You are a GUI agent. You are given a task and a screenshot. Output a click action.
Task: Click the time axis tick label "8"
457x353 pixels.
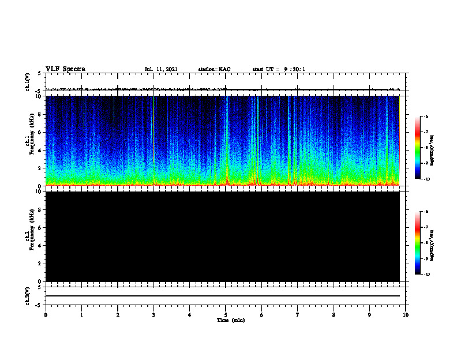(334, 315)
